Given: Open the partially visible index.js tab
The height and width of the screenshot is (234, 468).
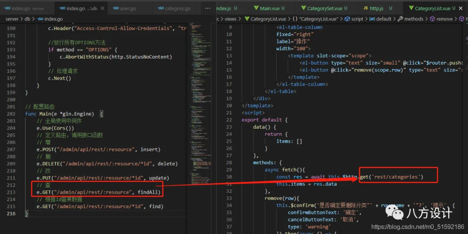Looking at the screenshot, I should (x=227, y=8).
